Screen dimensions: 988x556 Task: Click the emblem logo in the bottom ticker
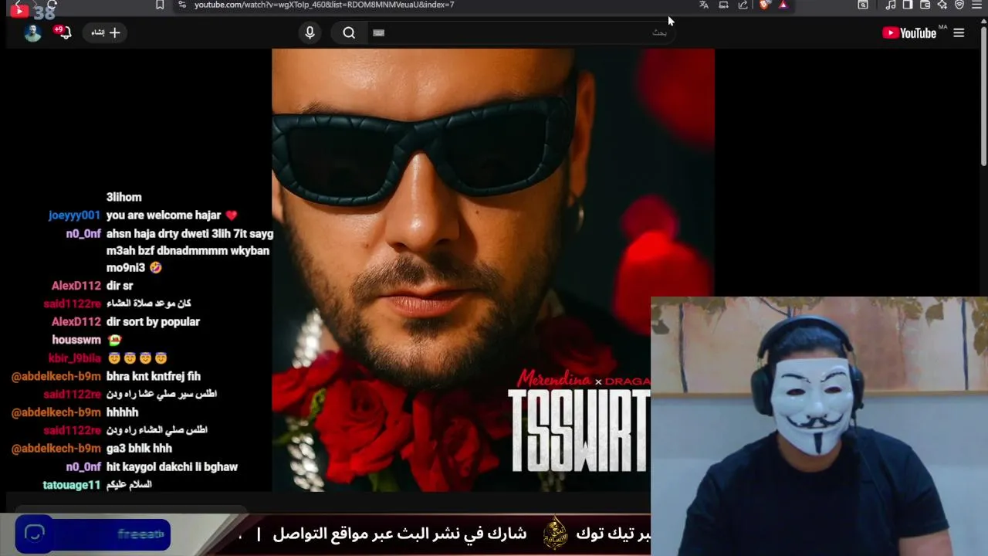click(555, 534)
